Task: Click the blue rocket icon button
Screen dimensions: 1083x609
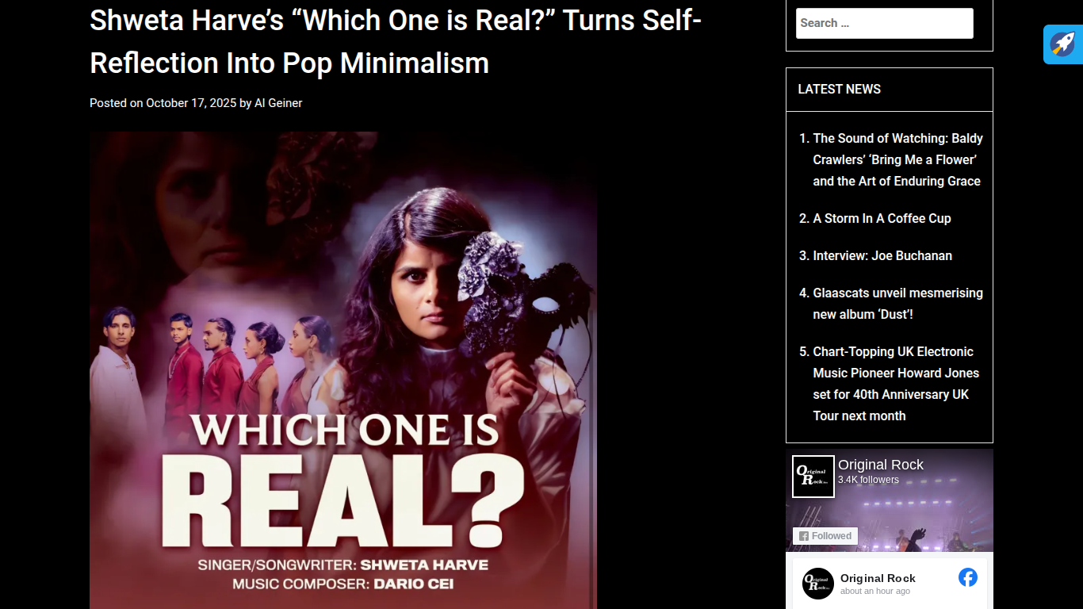Action: (x=1063, y=44)
